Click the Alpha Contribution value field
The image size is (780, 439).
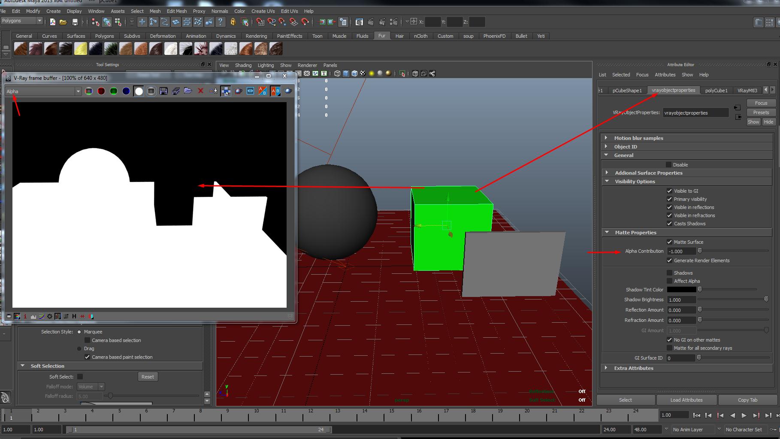pyautogui.click(x=681, y=251)
